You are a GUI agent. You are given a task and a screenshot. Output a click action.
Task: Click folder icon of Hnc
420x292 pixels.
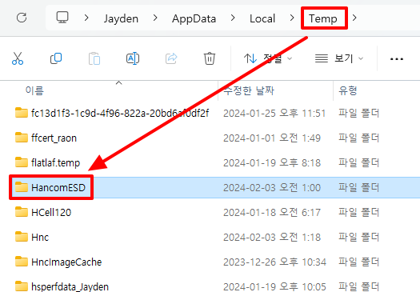click(22, 237)
